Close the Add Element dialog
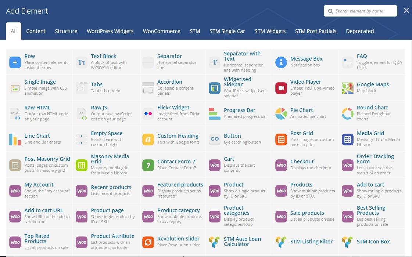 (406, 10)
